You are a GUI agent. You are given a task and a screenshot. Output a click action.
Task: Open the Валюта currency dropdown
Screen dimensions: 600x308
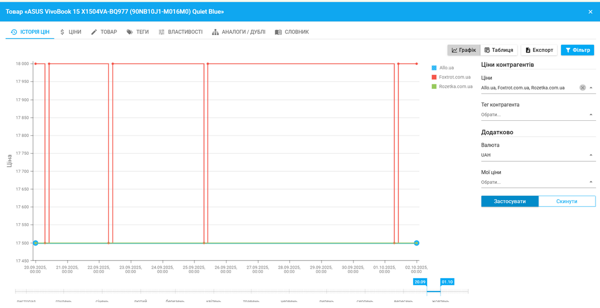tap(591, 155)
